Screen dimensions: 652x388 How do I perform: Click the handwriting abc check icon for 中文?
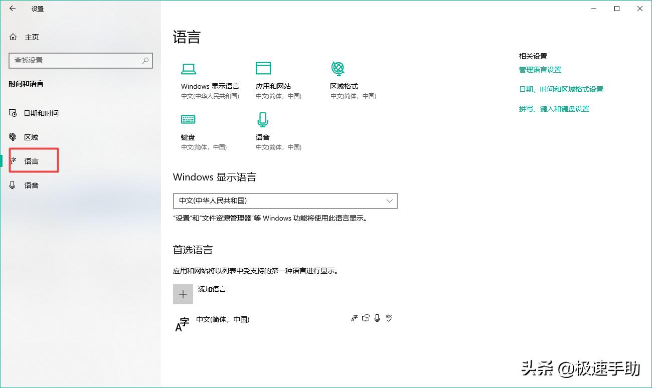tap(389, 318)
